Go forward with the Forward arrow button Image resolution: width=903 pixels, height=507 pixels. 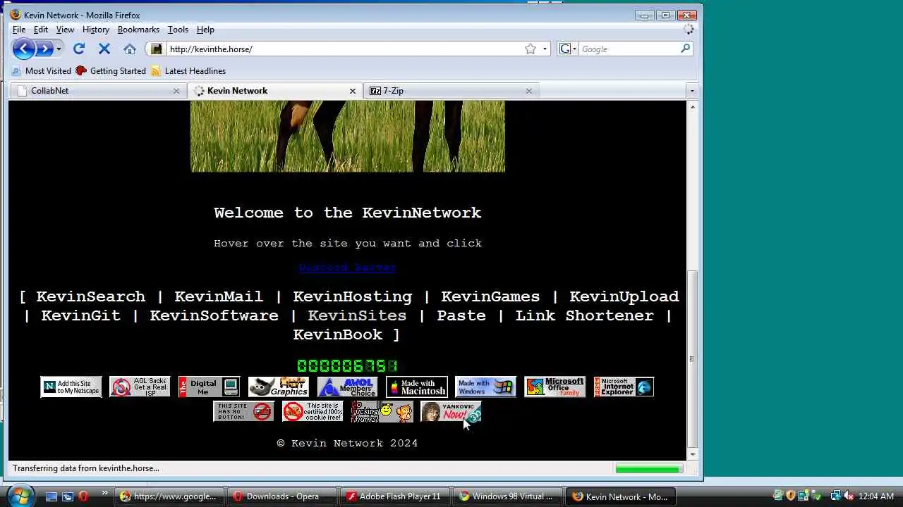pos(44,49)
